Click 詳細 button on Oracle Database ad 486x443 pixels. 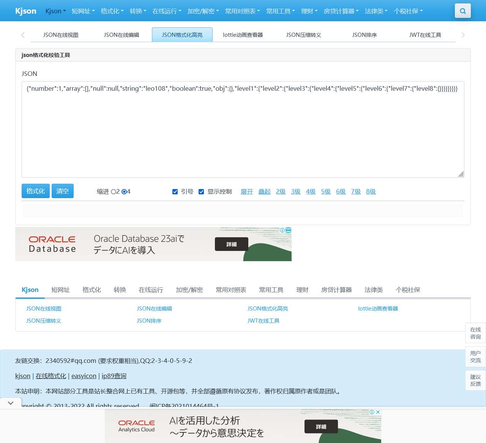tap(232, 244)
